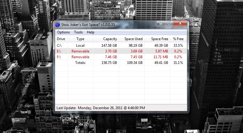
Task: Click the 147.58 GB capacity value
Action: 109,46
